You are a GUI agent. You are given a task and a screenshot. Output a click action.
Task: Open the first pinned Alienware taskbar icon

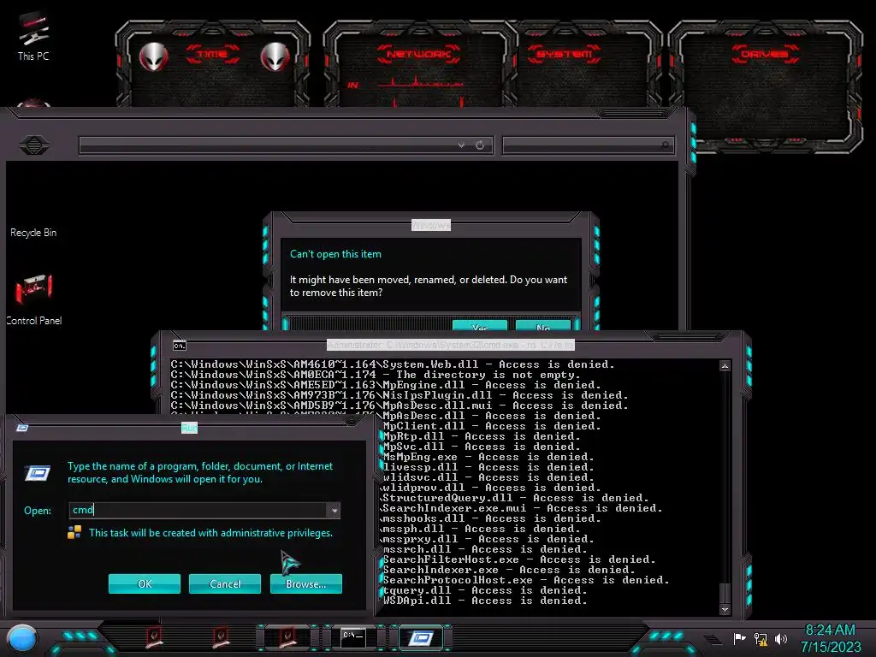pyautogui.click(x=154, y=636)
